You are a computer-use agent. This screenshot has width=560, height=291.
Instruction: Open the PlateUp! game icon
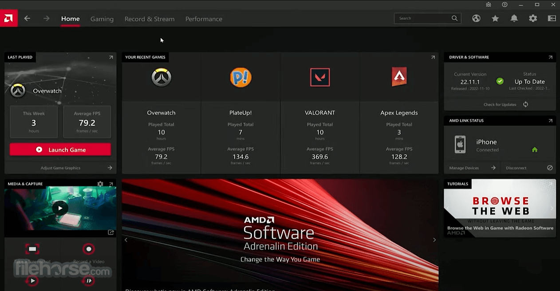241,77
